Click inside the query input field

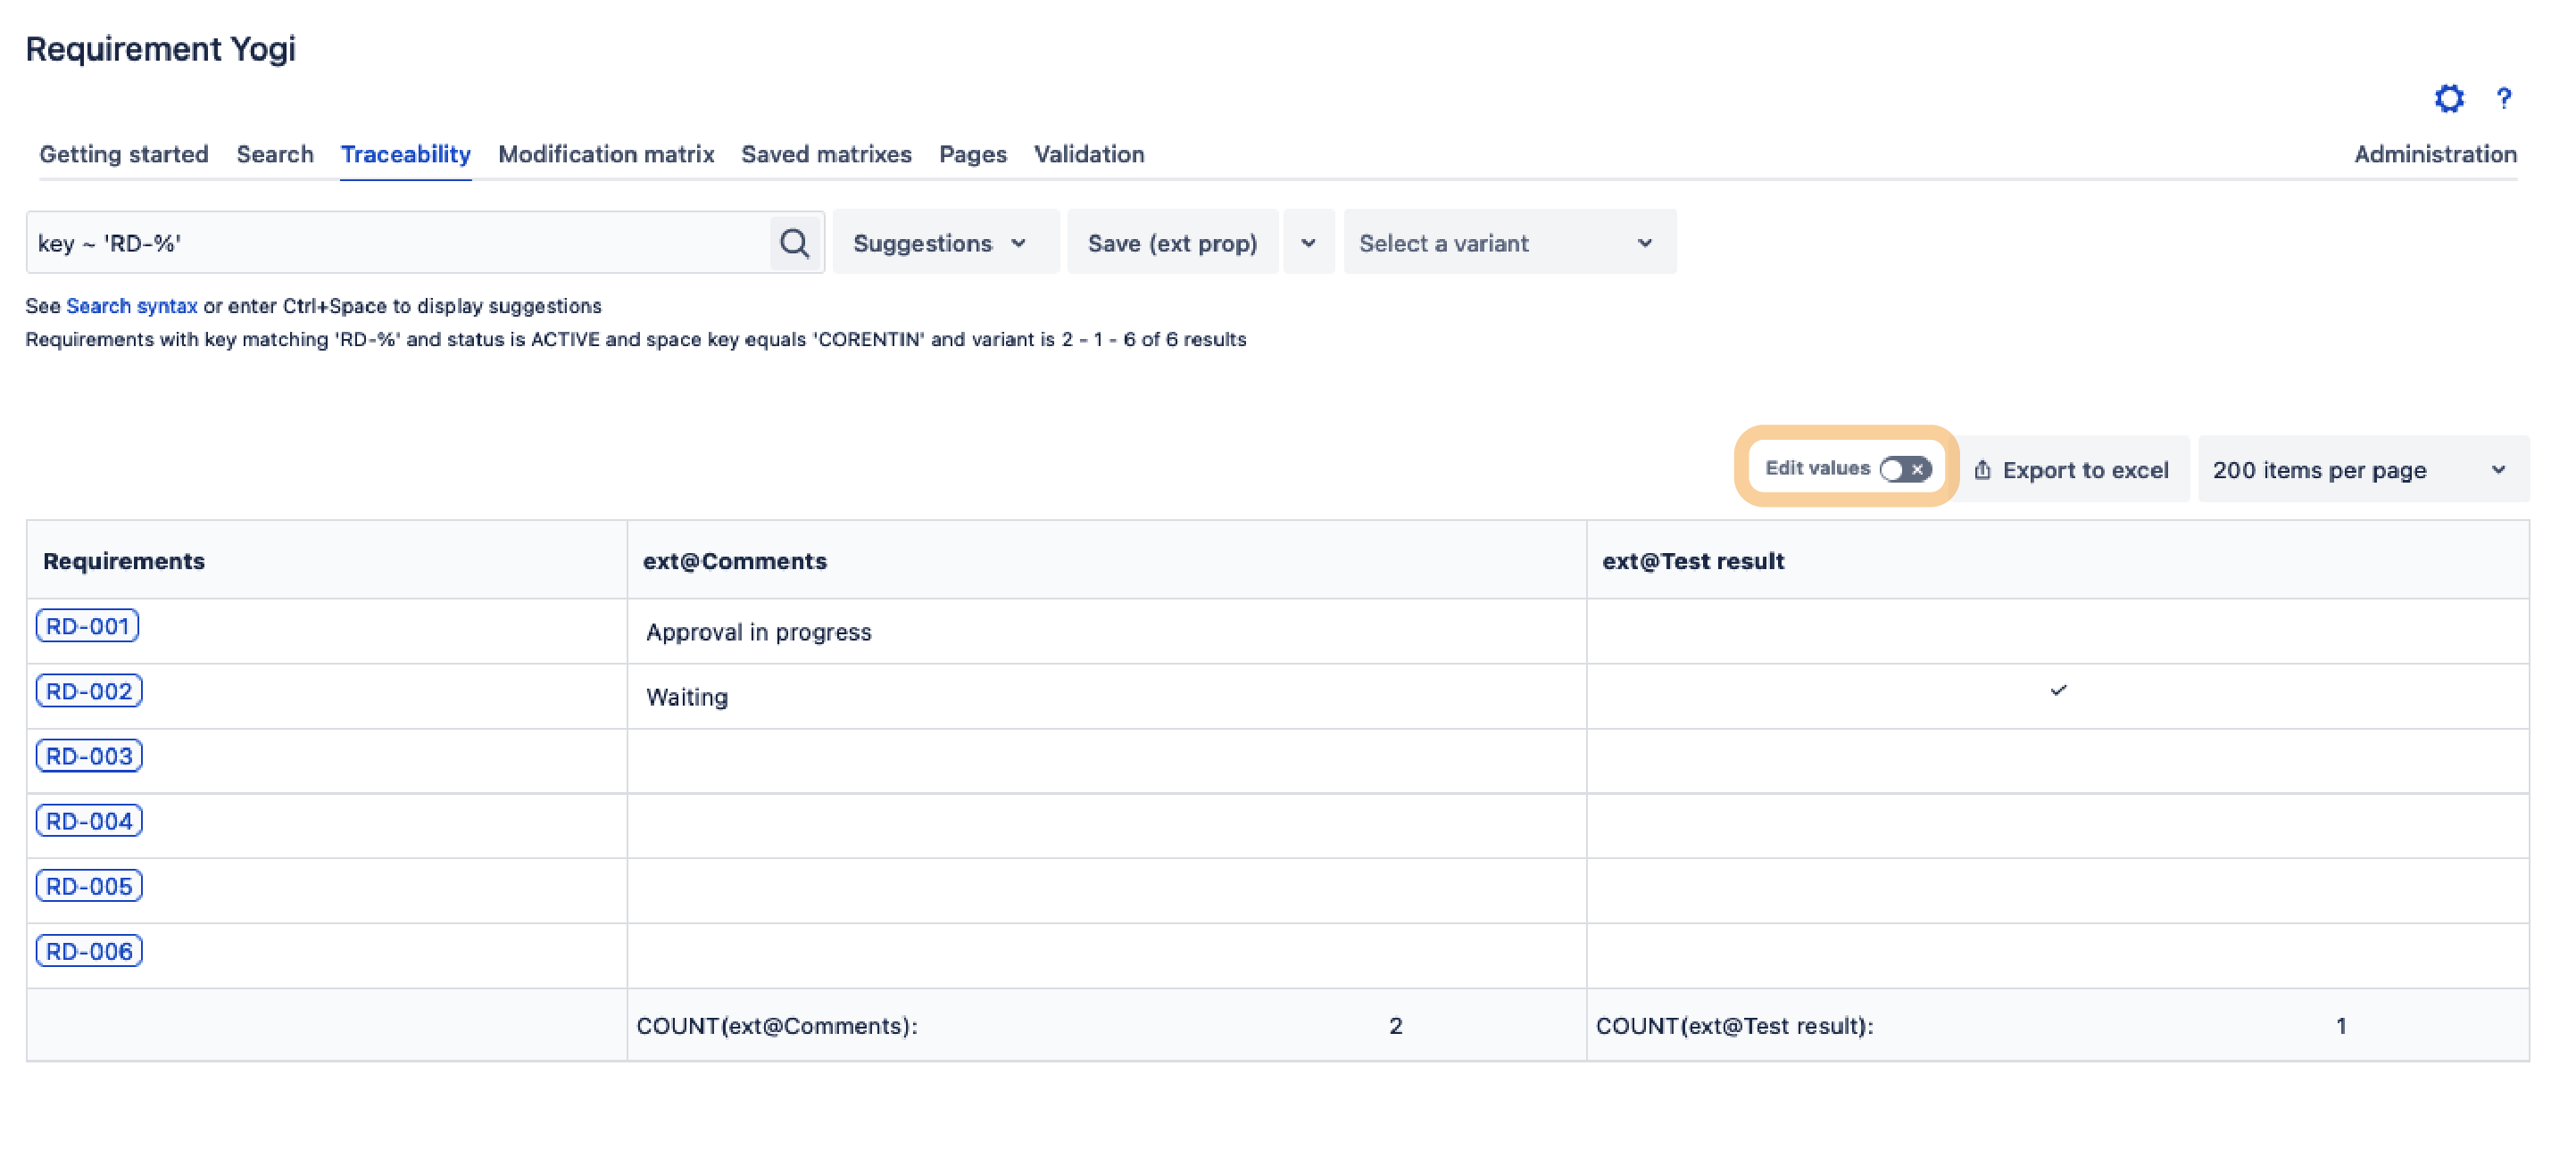(x=400, y=242)
